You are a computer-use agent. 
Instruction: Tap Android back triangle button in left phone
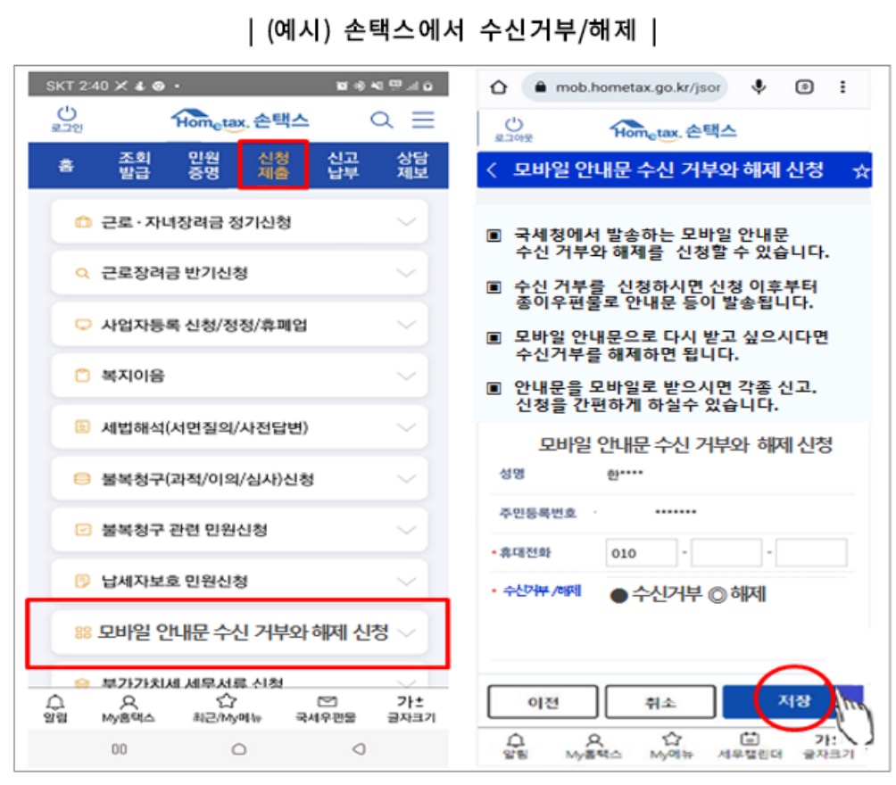359,748
